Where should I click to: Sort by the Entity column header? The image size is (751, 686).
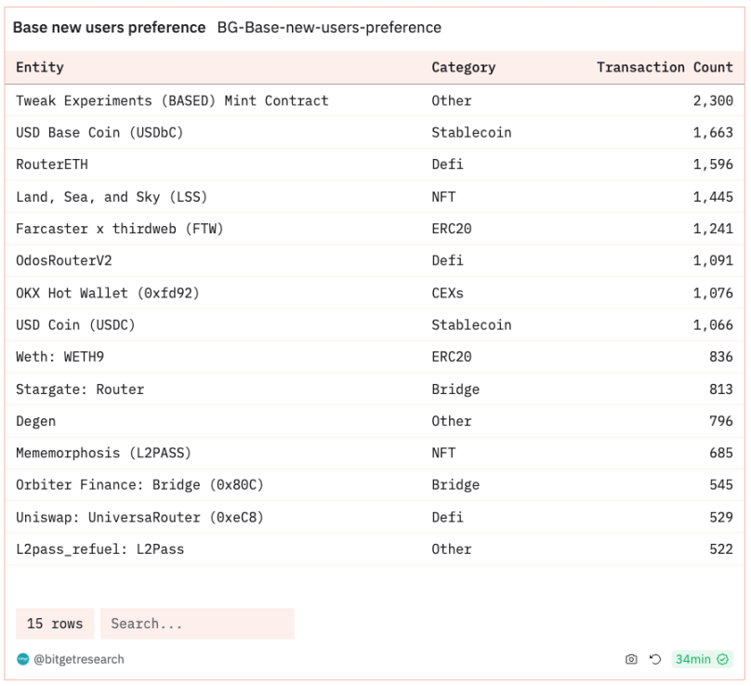tap(40, 67)
